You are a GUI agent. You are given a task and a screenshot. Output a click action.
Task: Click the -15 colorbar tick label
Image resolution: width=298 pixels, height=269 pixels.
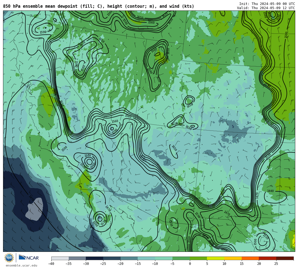pyautogui.click(x=138, y=264)
